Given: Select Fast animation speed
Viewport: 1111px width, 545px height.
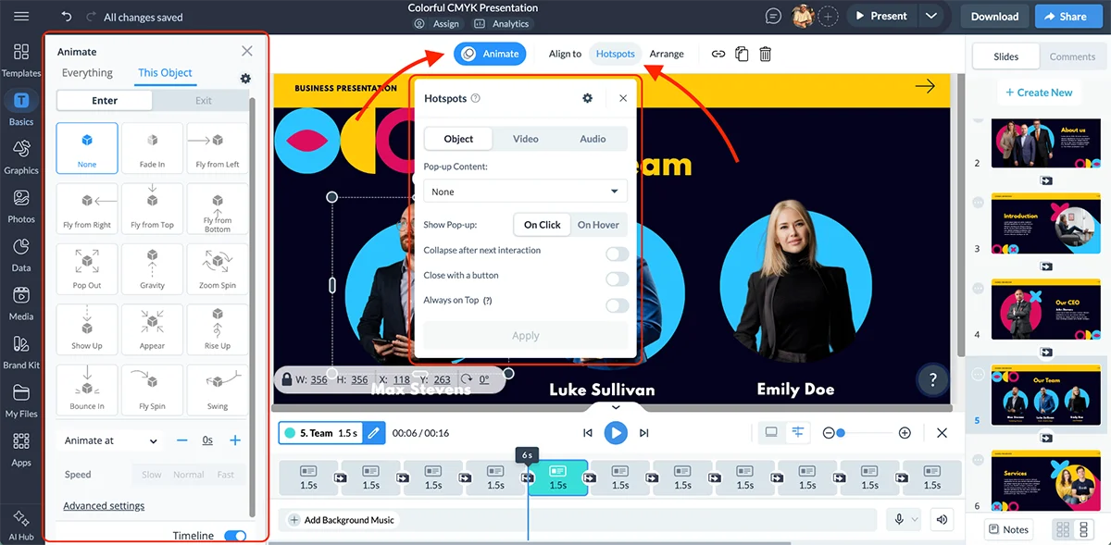Looking at the screenshot, I should 226,475.
